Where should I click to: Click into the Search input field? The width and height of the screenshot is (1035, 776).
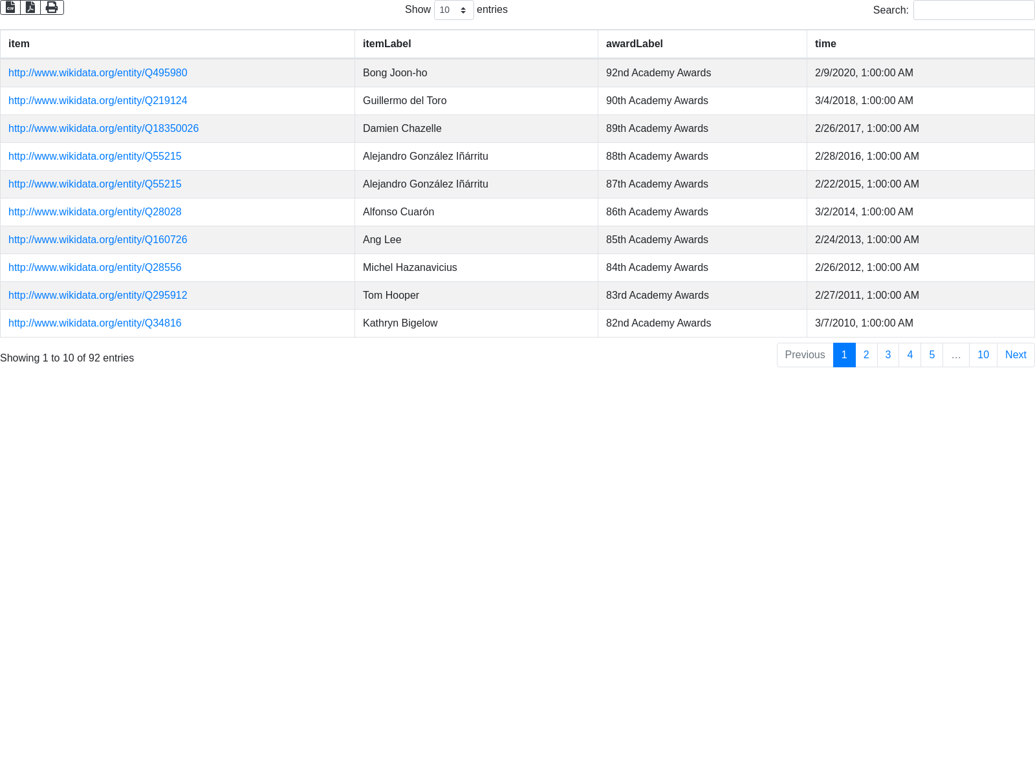coord(974,10)
